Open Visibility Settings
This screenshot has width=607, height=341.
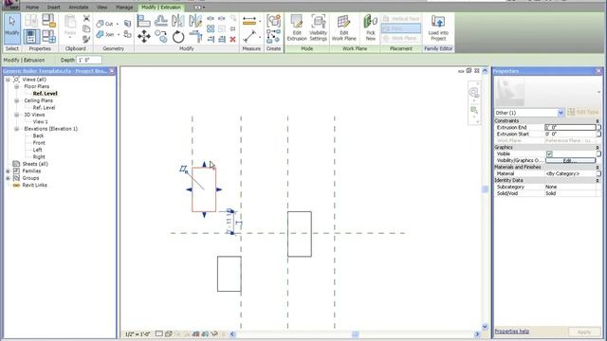(319, 27)
